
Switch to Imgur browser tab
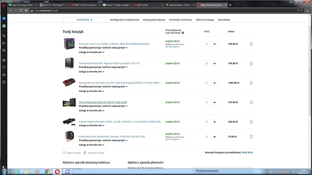point(23,5)
